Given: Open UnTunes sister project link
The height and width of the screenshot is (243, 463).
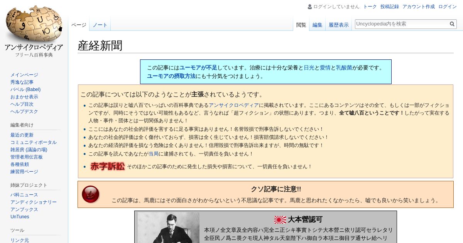Looking at the screenshot, I should pos(20,217).
